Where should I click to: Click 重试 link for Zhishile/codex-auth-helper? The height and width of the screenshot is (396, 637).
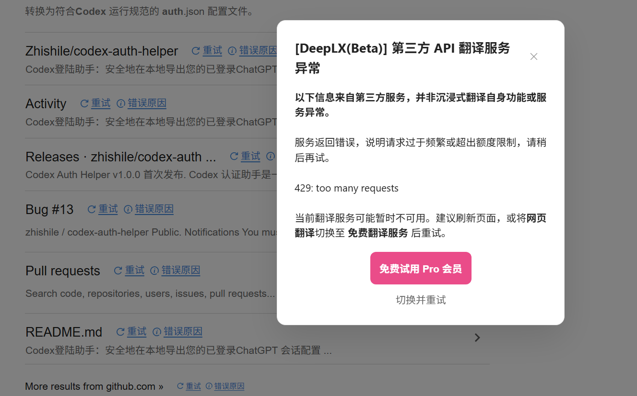tap(212, 51)
